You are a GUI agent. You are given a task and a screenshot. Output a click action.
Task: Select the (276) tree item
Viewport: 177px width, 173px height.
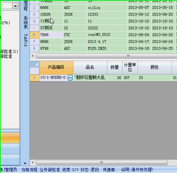(5, 23)
